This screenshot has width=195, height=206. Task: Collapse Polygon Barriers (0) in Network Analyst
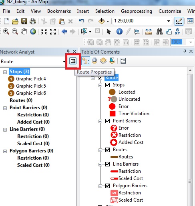pyautogui.click(x=5, y=151)
